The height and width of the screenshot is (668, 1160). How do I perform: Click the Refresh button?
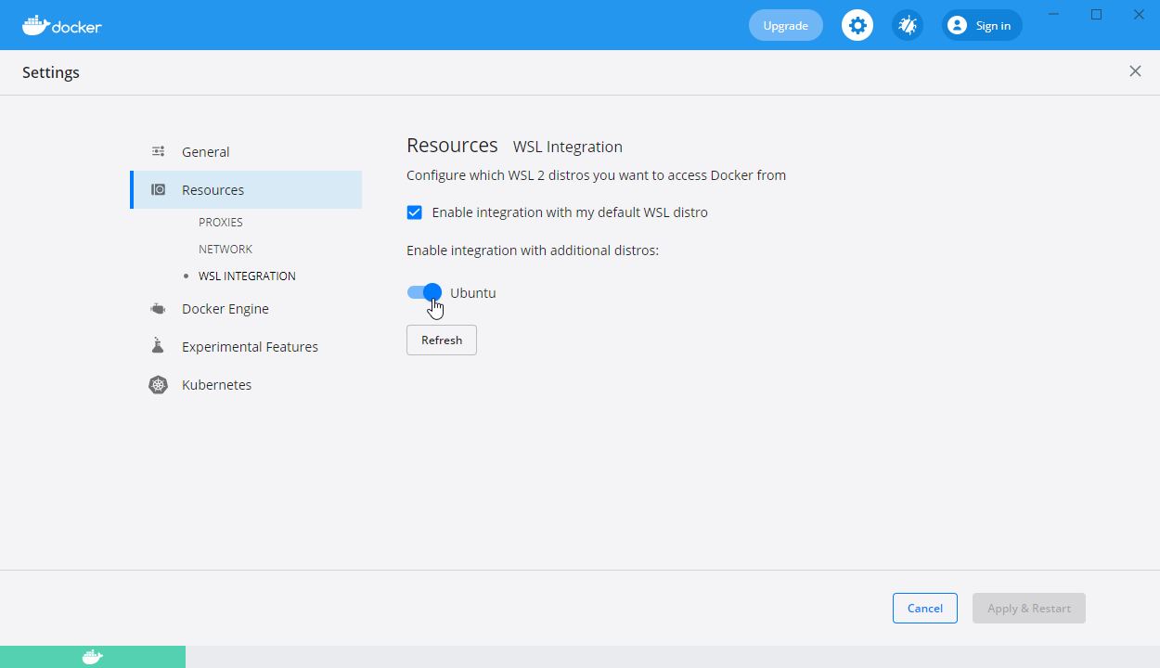tap(441, 340)
